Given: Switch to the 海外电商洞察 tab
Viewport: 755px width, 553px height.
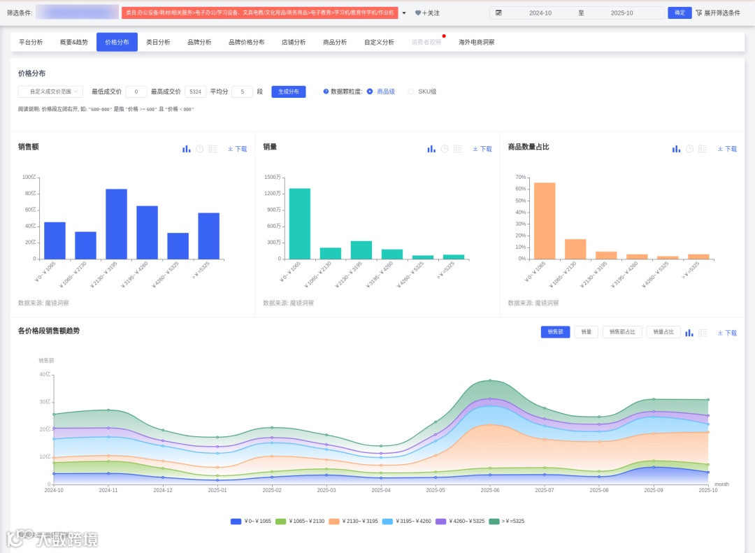Looking at the screenshot, I should [476, 43].
